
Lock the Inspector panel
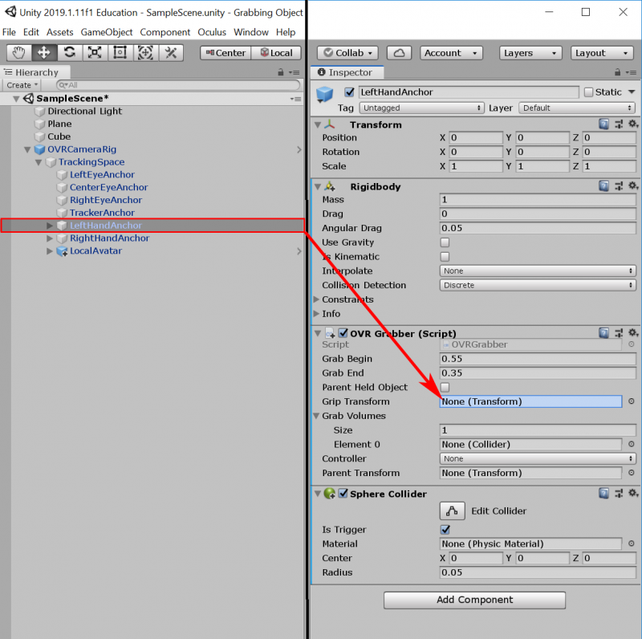[617, 72]
